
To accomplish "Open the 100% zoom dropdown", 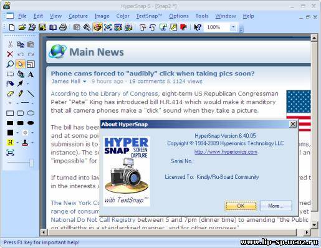I will [x=233, y=27].
